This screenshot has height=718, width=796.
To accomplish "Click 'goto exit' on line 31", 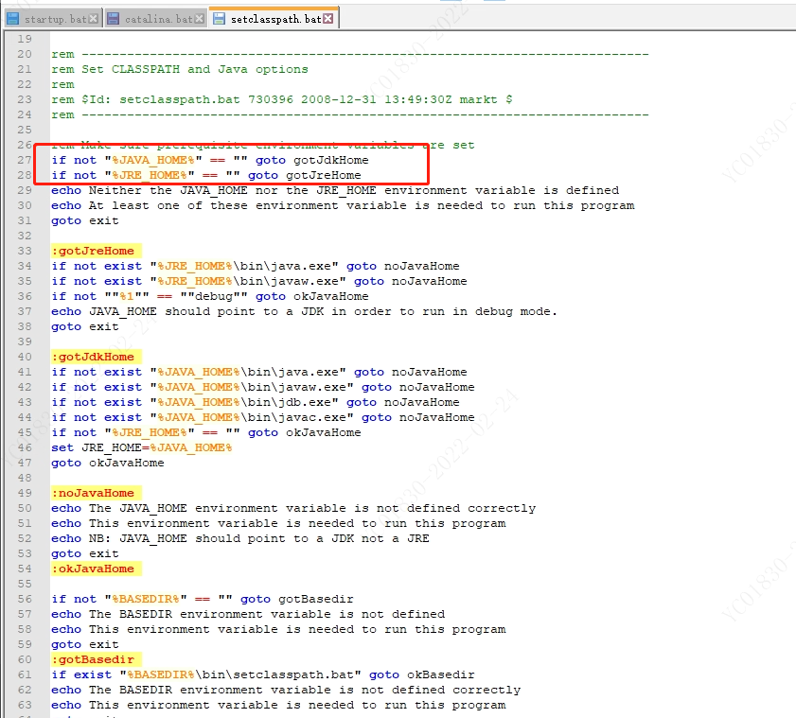I will coord(85,221).
